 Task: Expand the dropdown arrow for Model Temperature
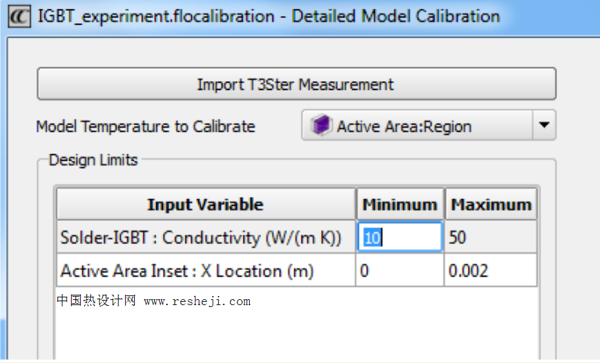pos(544,126)
